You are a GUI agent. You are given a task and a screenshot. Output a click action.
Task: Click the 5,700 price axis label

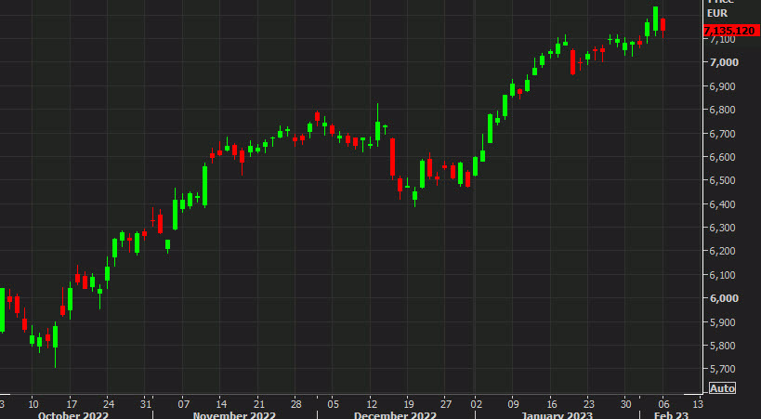pos(722,369)
